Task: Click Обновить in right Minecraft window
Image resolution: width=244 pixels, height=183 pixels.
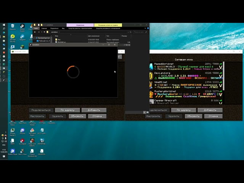Action: [193, 116]
